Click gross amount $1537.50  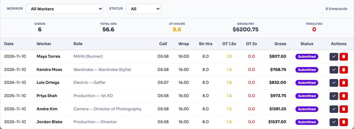277,122
